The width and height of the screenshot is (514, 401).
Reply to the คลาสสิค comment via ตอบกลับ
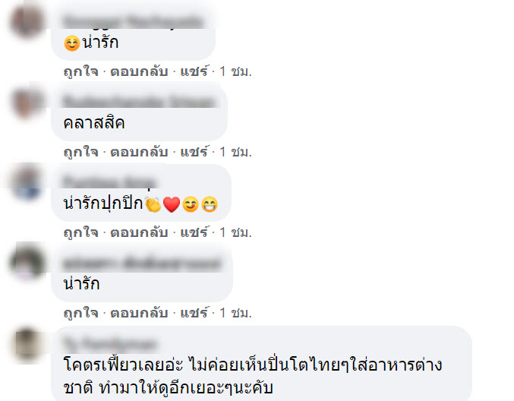(139, 152)
